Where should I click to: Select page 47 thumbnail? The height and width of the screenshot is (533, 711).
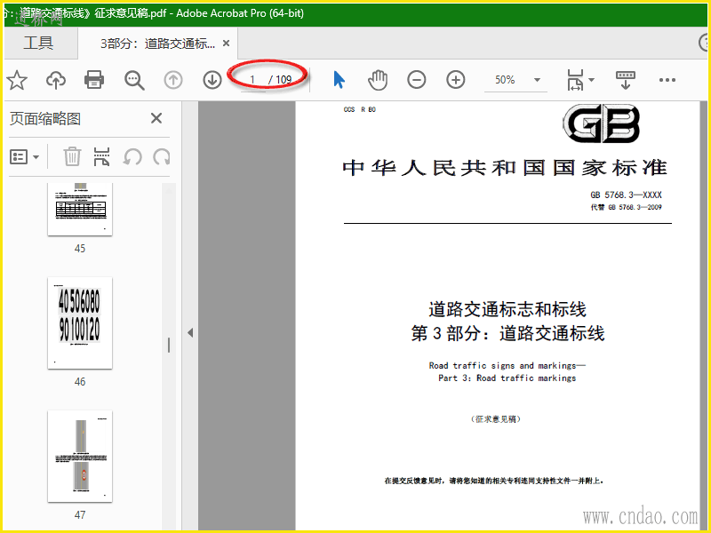[80, 456]
